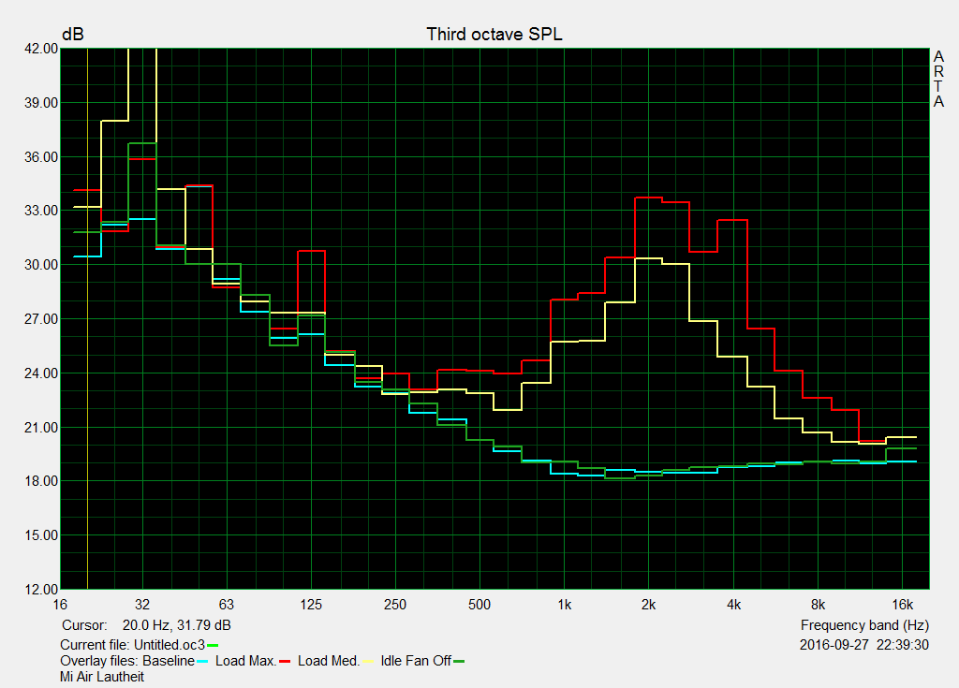This screenshot has width=959, height=688.
Task: Click the 500 Hz x-axis label
Action: (479, 605)
